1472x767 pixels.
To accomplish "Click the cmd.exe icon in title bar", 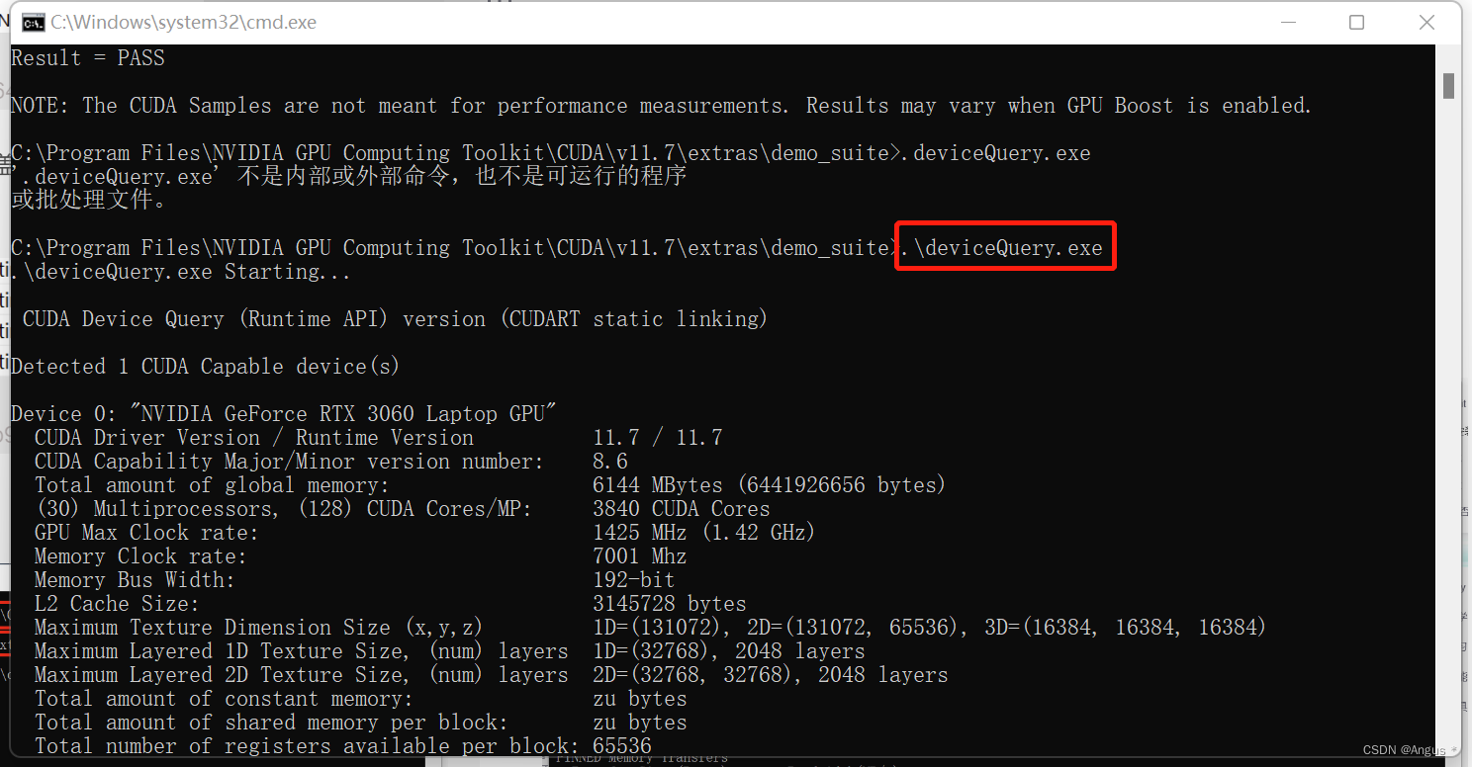I will [x=33, y=23].
